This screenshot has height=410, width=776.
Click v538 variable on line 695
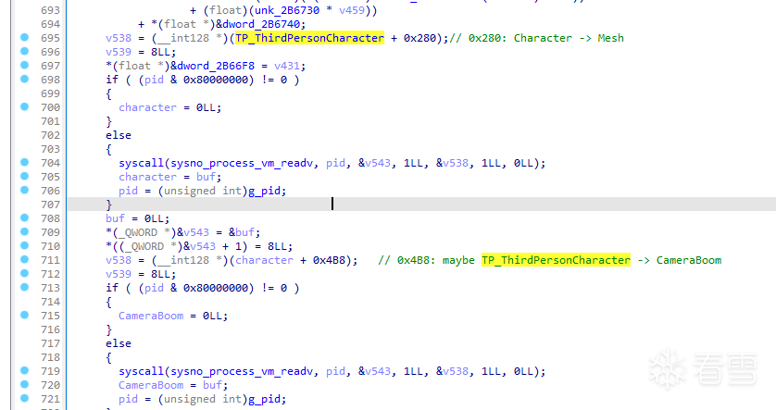coord(119,38)
